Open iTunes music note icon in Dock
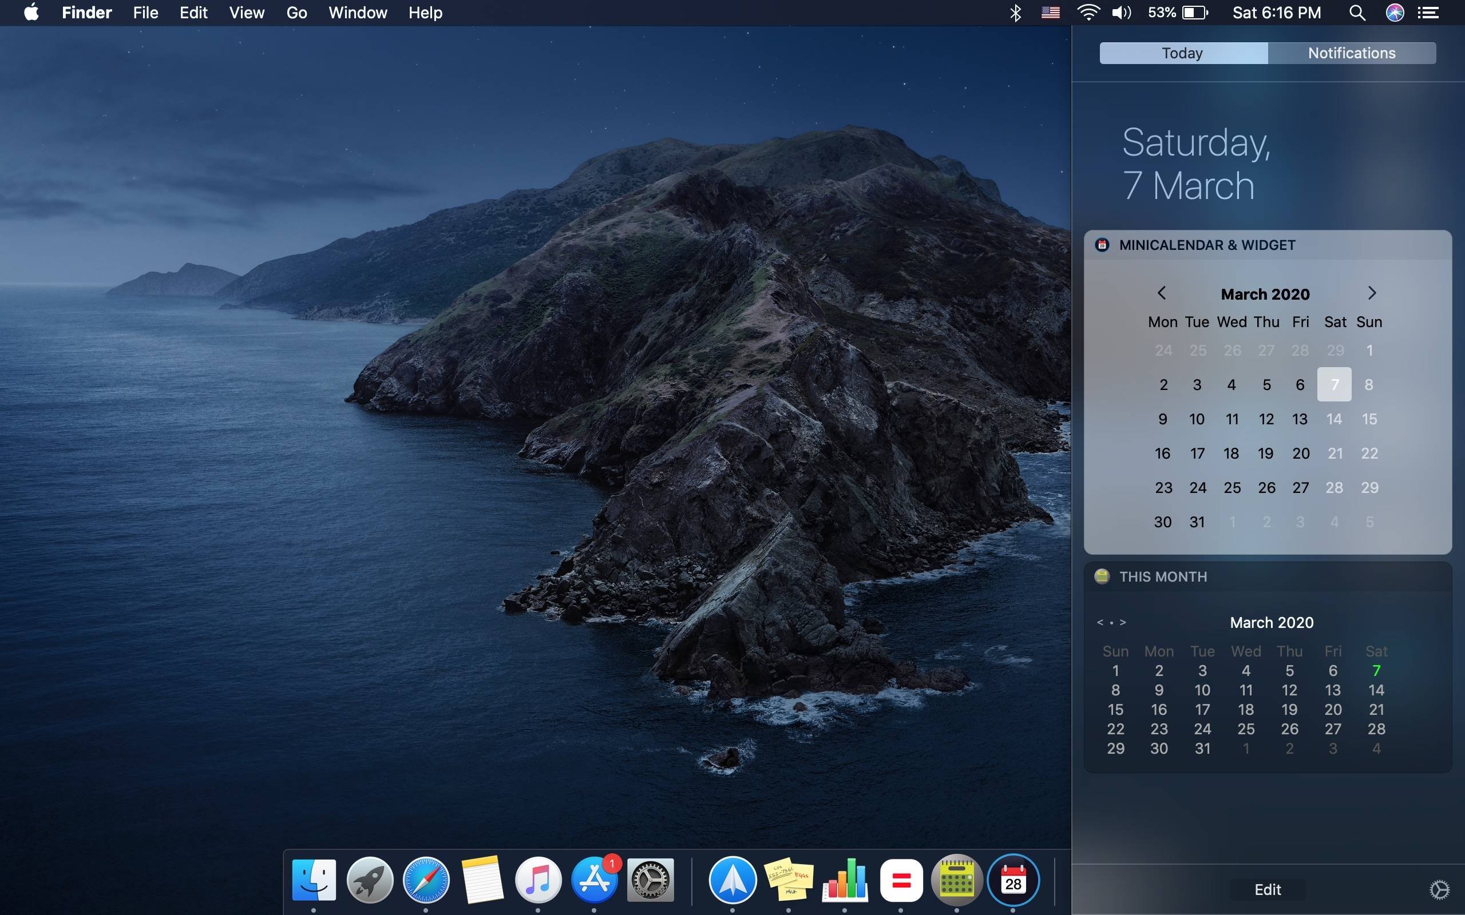Viewport: 1465px width, 915px height. (x=538, y=880)
